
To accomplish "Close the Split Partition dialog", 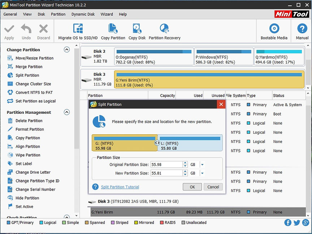I will coord(221,104).
